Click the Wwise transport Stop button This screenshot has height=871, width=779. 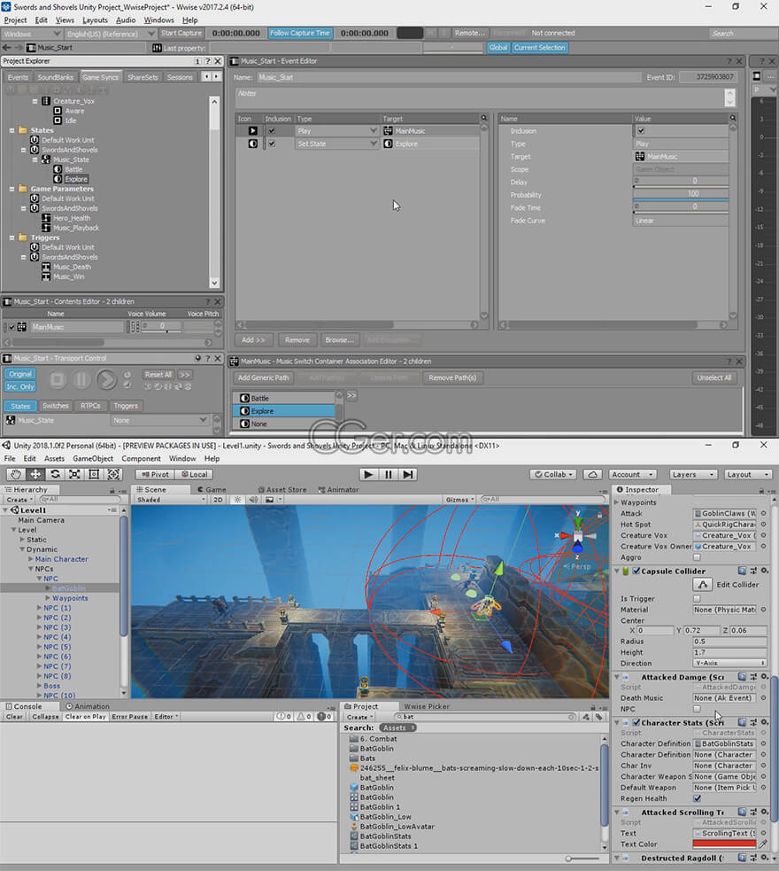click(x=58, y=380)
